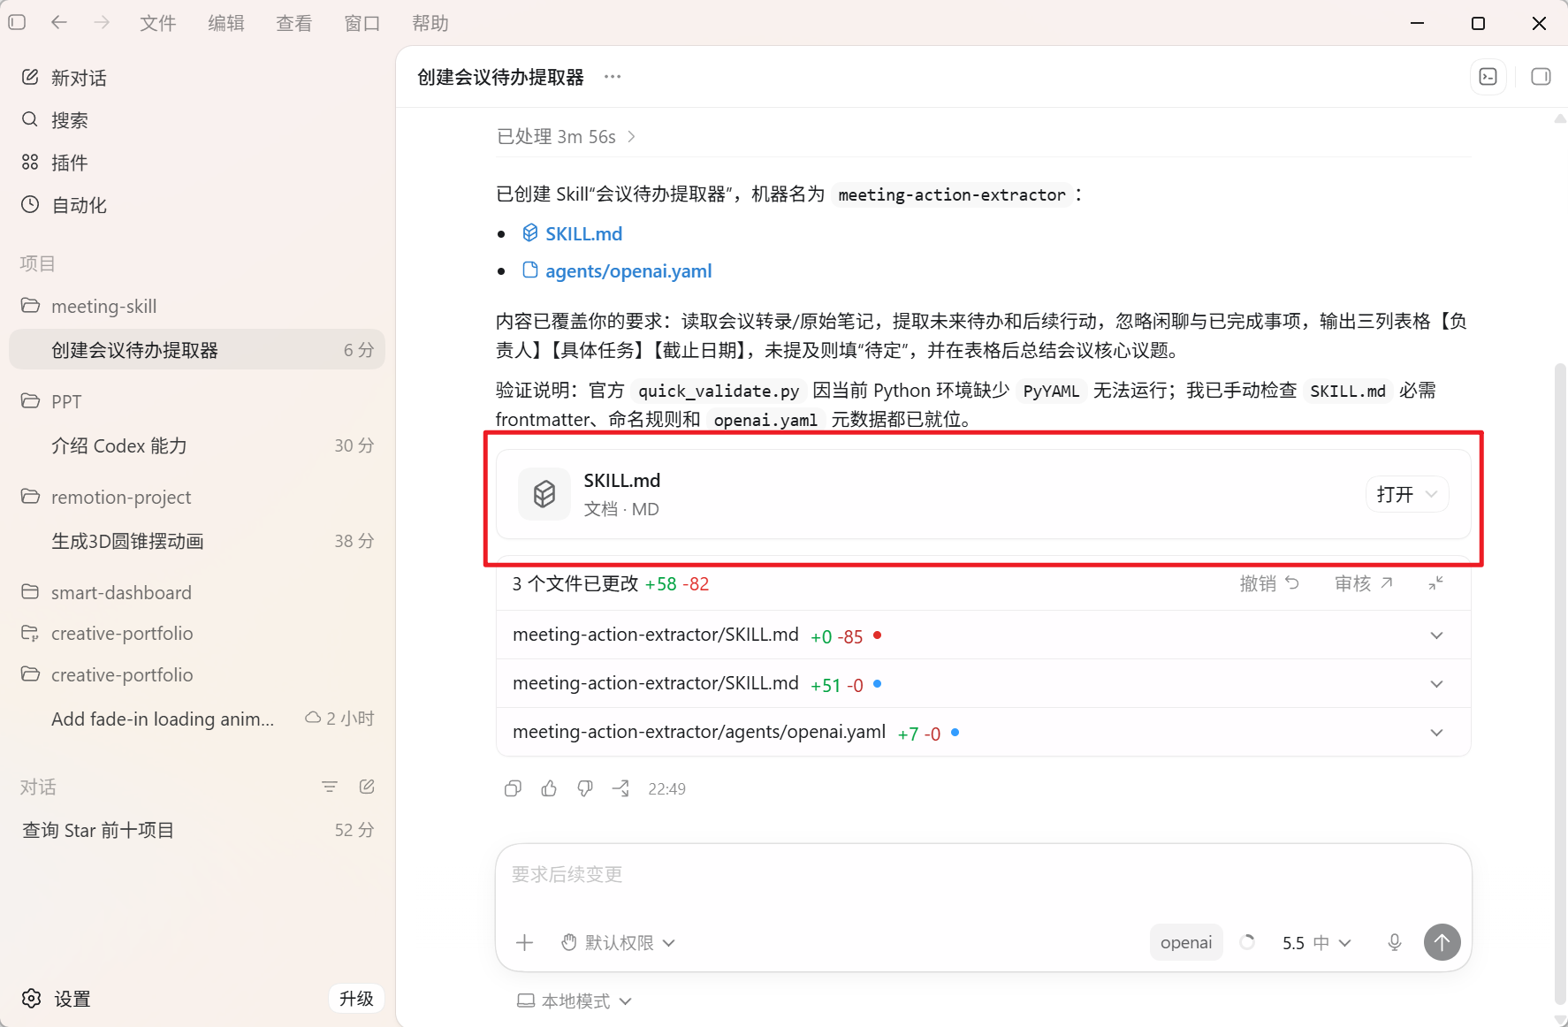Click 撤销 to undo file changes
This screenshot has height=1027, width=1568.
coord(1269,583)
